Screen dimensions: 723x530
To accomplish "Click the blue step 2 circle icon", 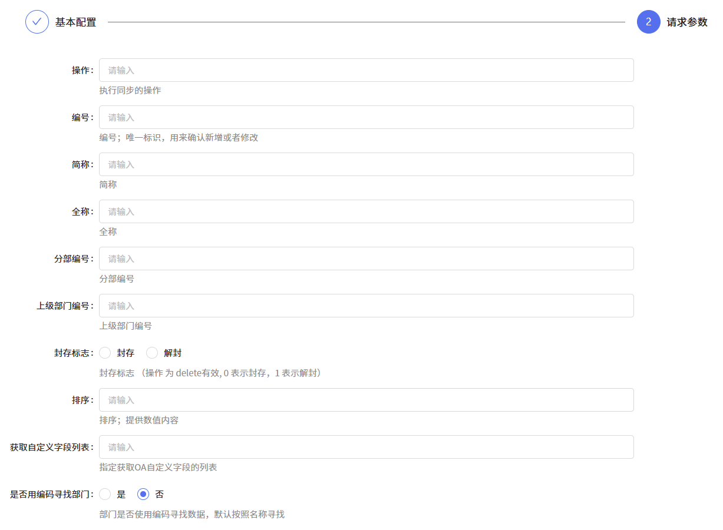I will (x=648, y=22).
